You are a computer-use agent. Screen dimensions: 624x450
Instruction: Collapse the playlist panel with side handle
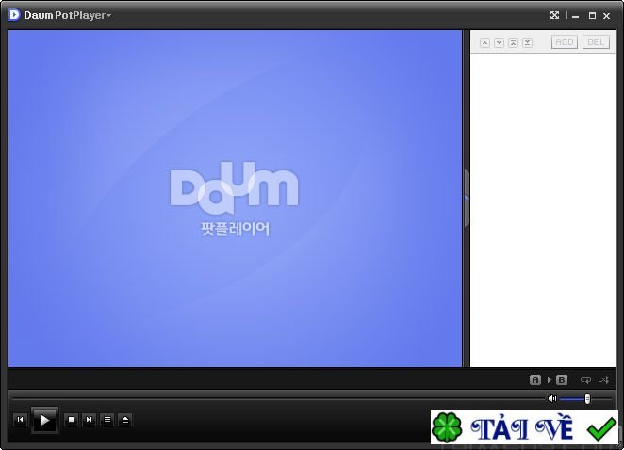click(x=466, y=198)
